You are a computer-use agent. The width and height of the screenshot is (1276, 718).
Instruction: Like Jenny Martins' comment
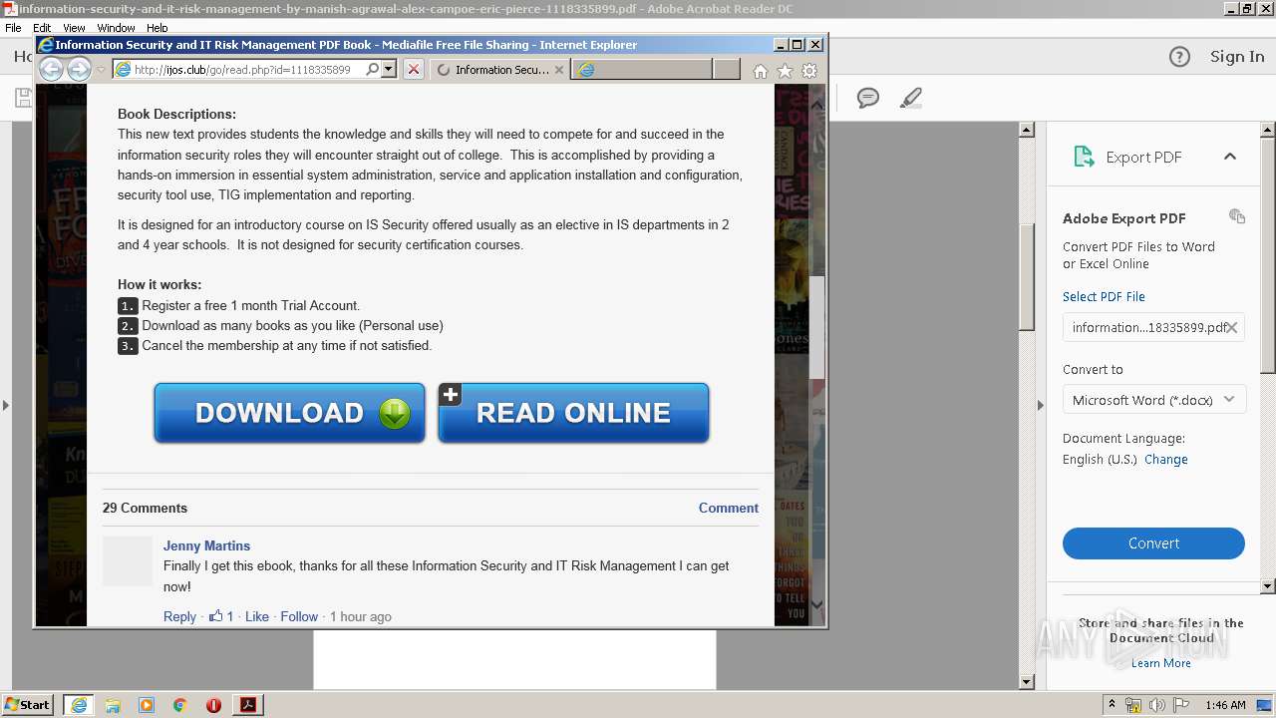click(x=257, y=616)
